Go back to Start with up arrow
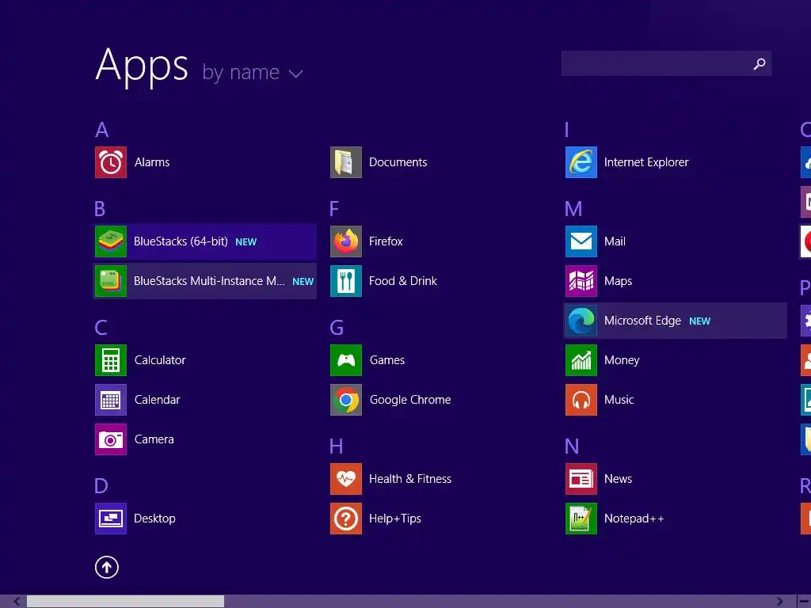The height and width of the screenshot is (608, 811). (x=107, y=568)
